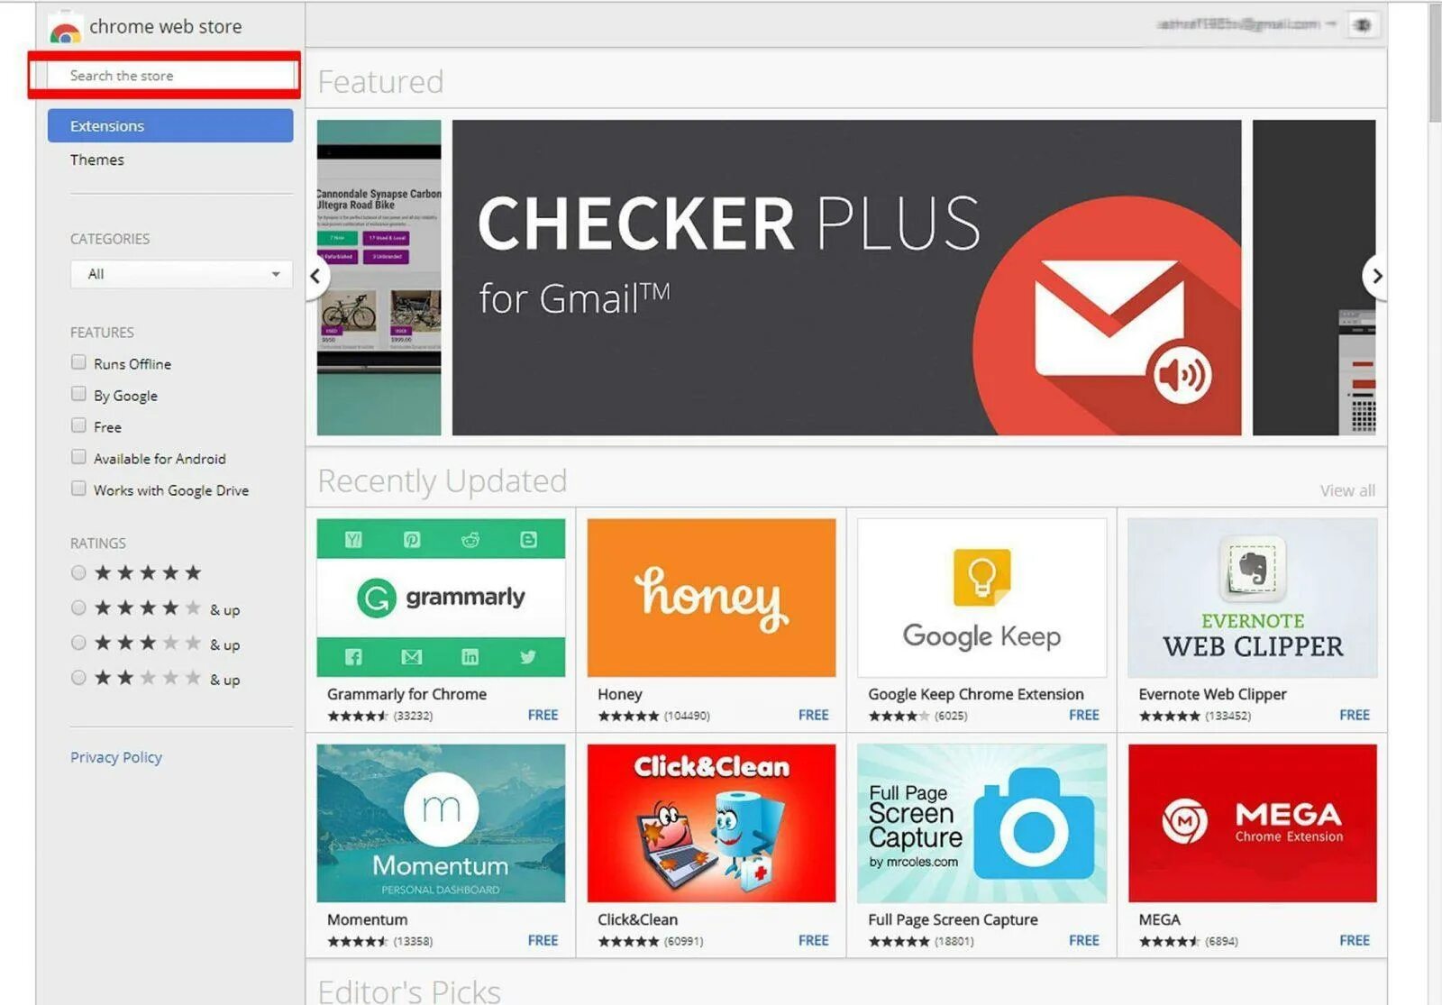Click Checker Plus for Gmail featured banner
The width and height of the screenshot is (1442, 1005).
(846, 278)
